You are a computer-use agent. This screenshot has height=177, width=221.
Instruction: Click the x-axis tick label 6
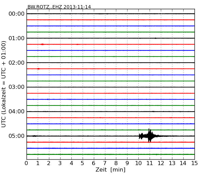coord(93,163)
